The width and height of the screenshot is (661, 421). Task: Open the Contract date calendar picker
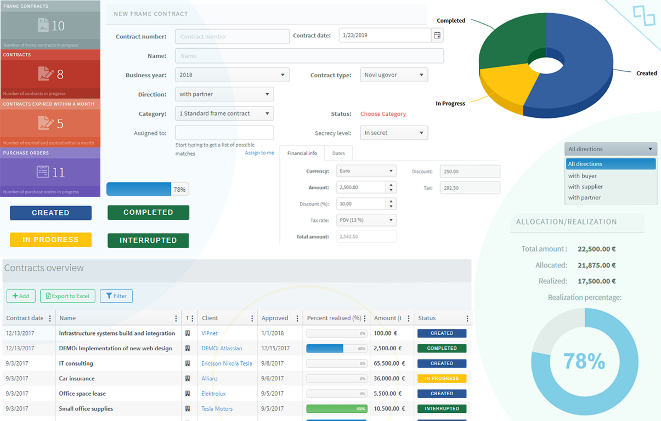pos(437,36)
